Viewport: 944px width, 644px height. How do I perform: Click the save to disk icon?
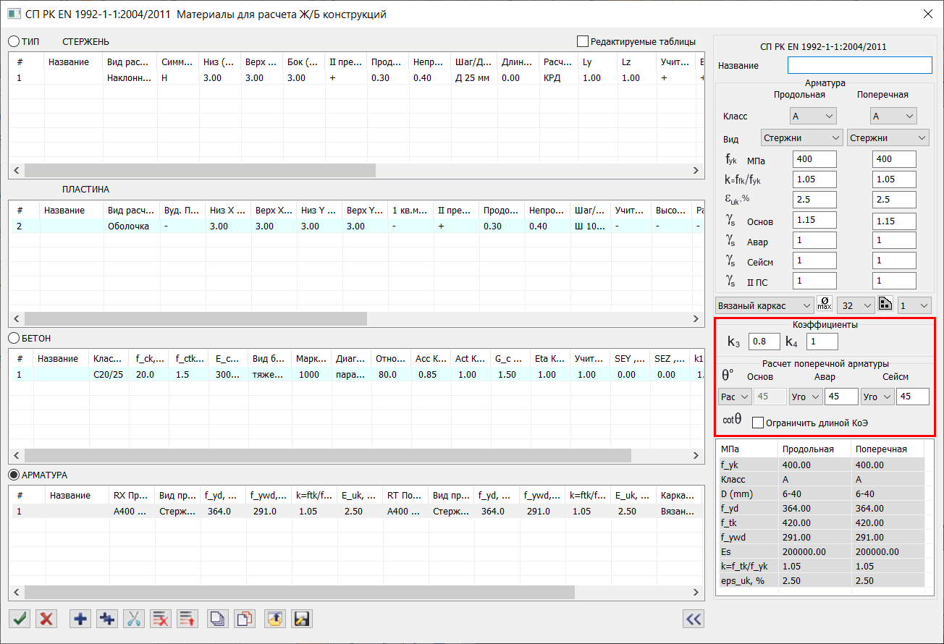point(302,619)
